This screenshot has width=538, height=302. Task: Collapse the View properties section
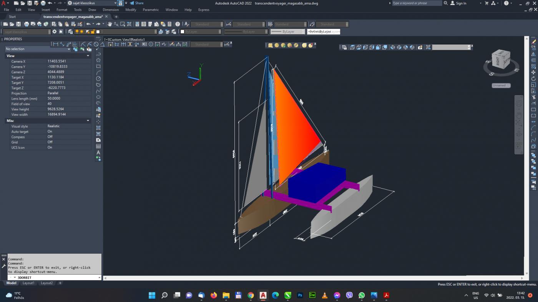(x=88, y=56)
